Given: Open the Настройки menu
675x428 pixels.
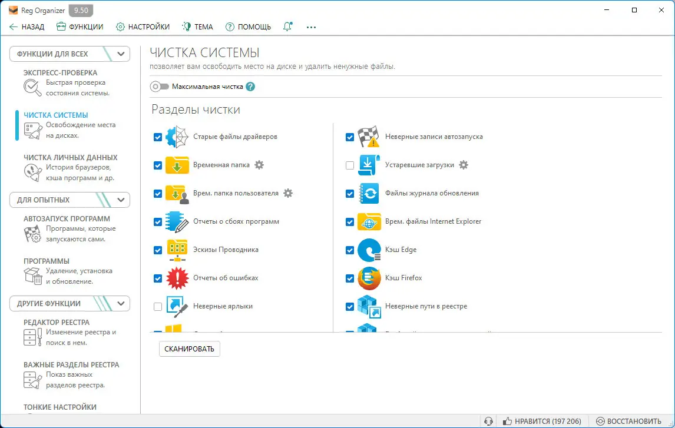Looking at the screenshot, I should point(143,26).
